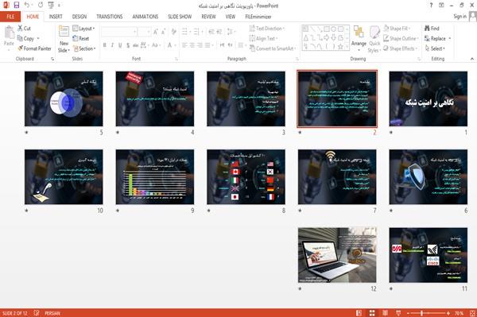This screenshot has width=477, height=317.
Task: Click zoom in plus button
Action: click(x=448, y=313)
